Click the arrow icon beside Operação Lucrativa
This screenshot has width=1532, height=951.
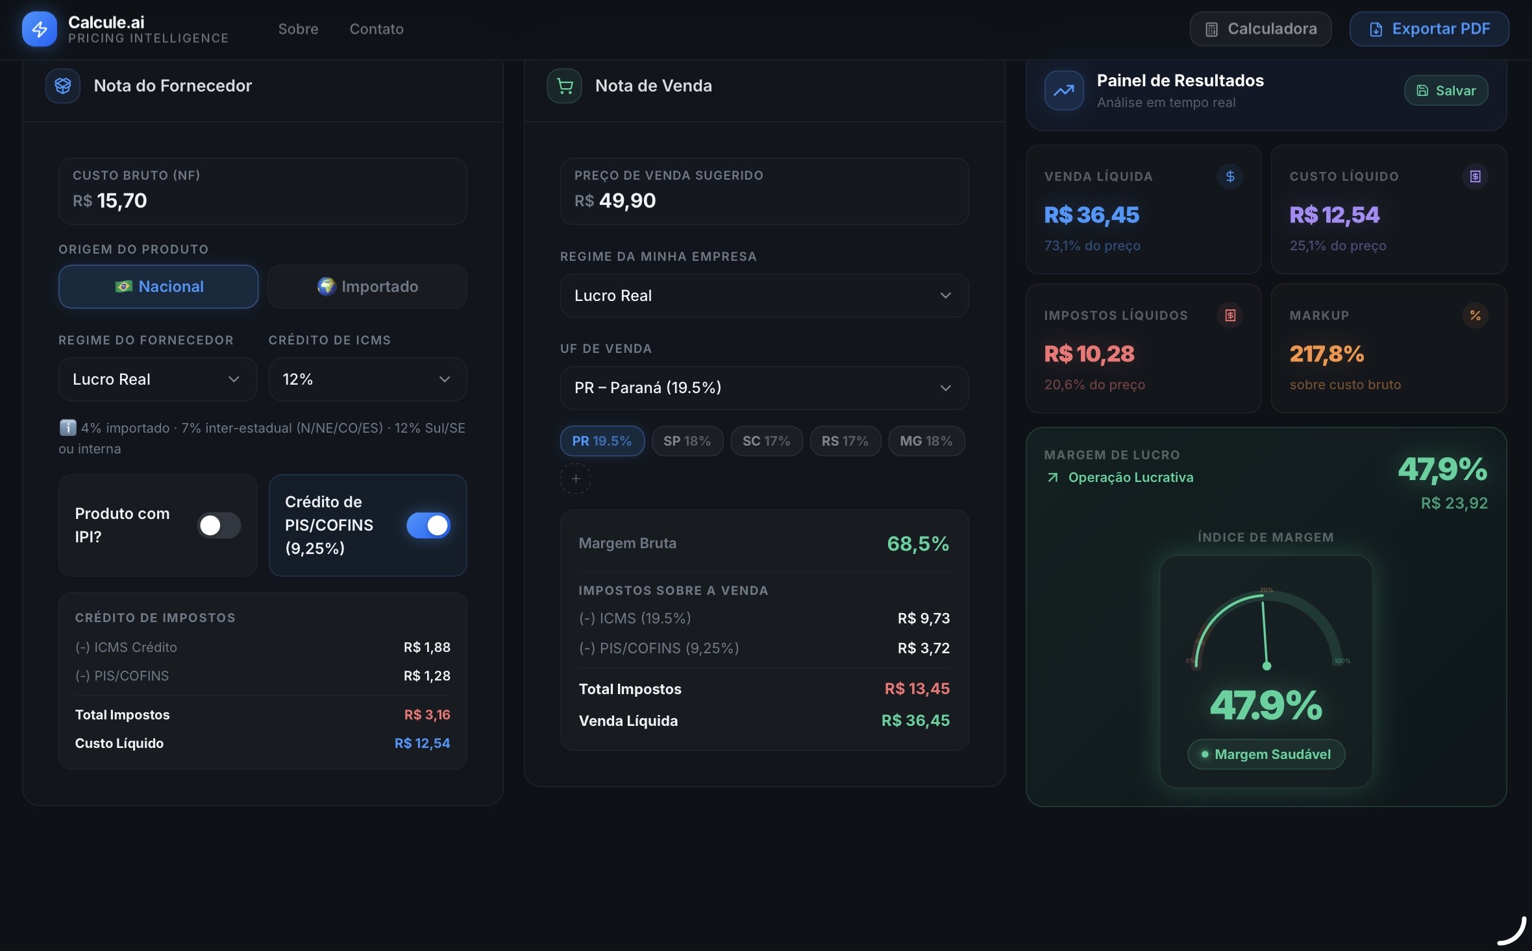1052,477
